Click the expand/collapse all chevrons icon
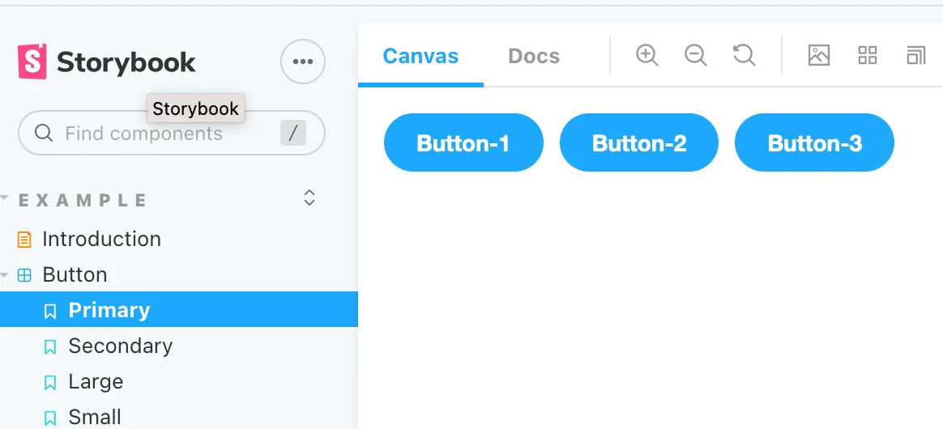Image resolution: width=943 pixels, height=429 pixels. (x=309, y=198)
